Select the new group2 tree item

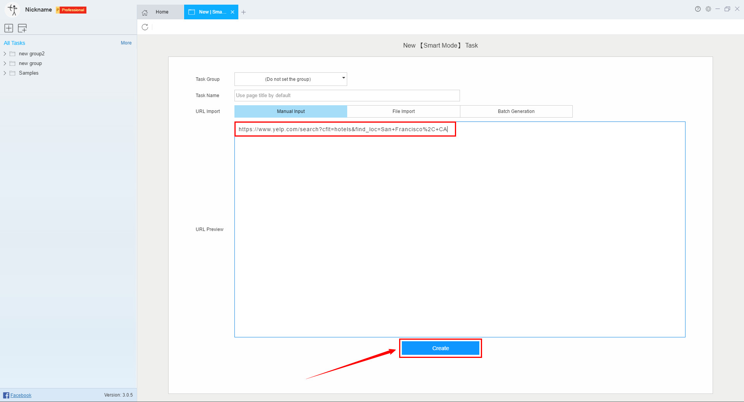click(x=32, y=54)
